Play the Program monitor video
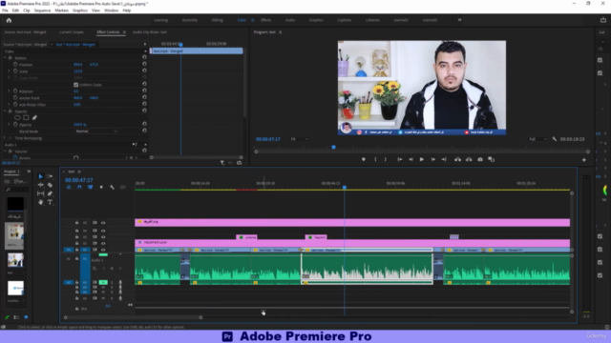Image resolution: width=611 pixels, height=343 pixels. pos(422,159)
